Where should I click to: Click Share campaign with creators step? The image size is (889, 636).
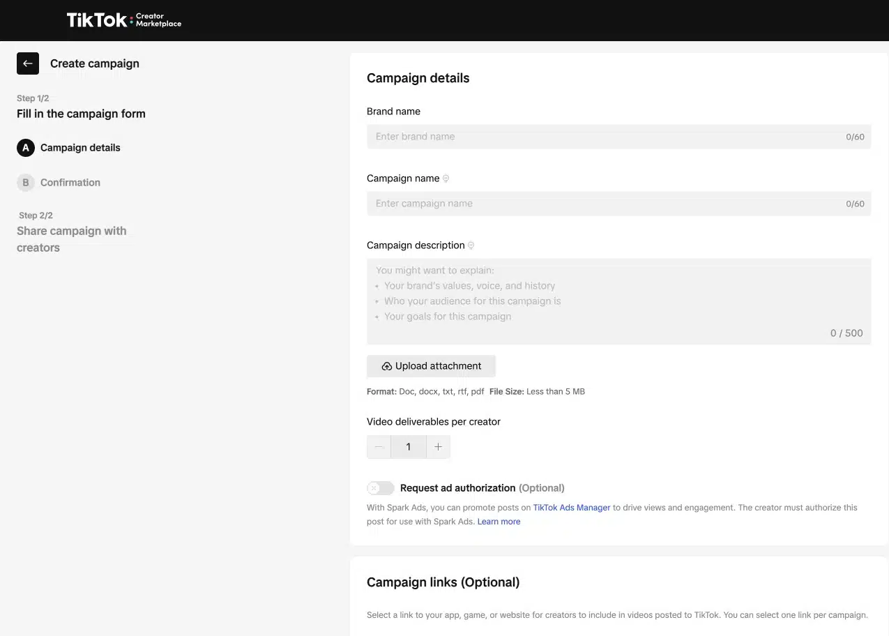click(x=71, y=239)
